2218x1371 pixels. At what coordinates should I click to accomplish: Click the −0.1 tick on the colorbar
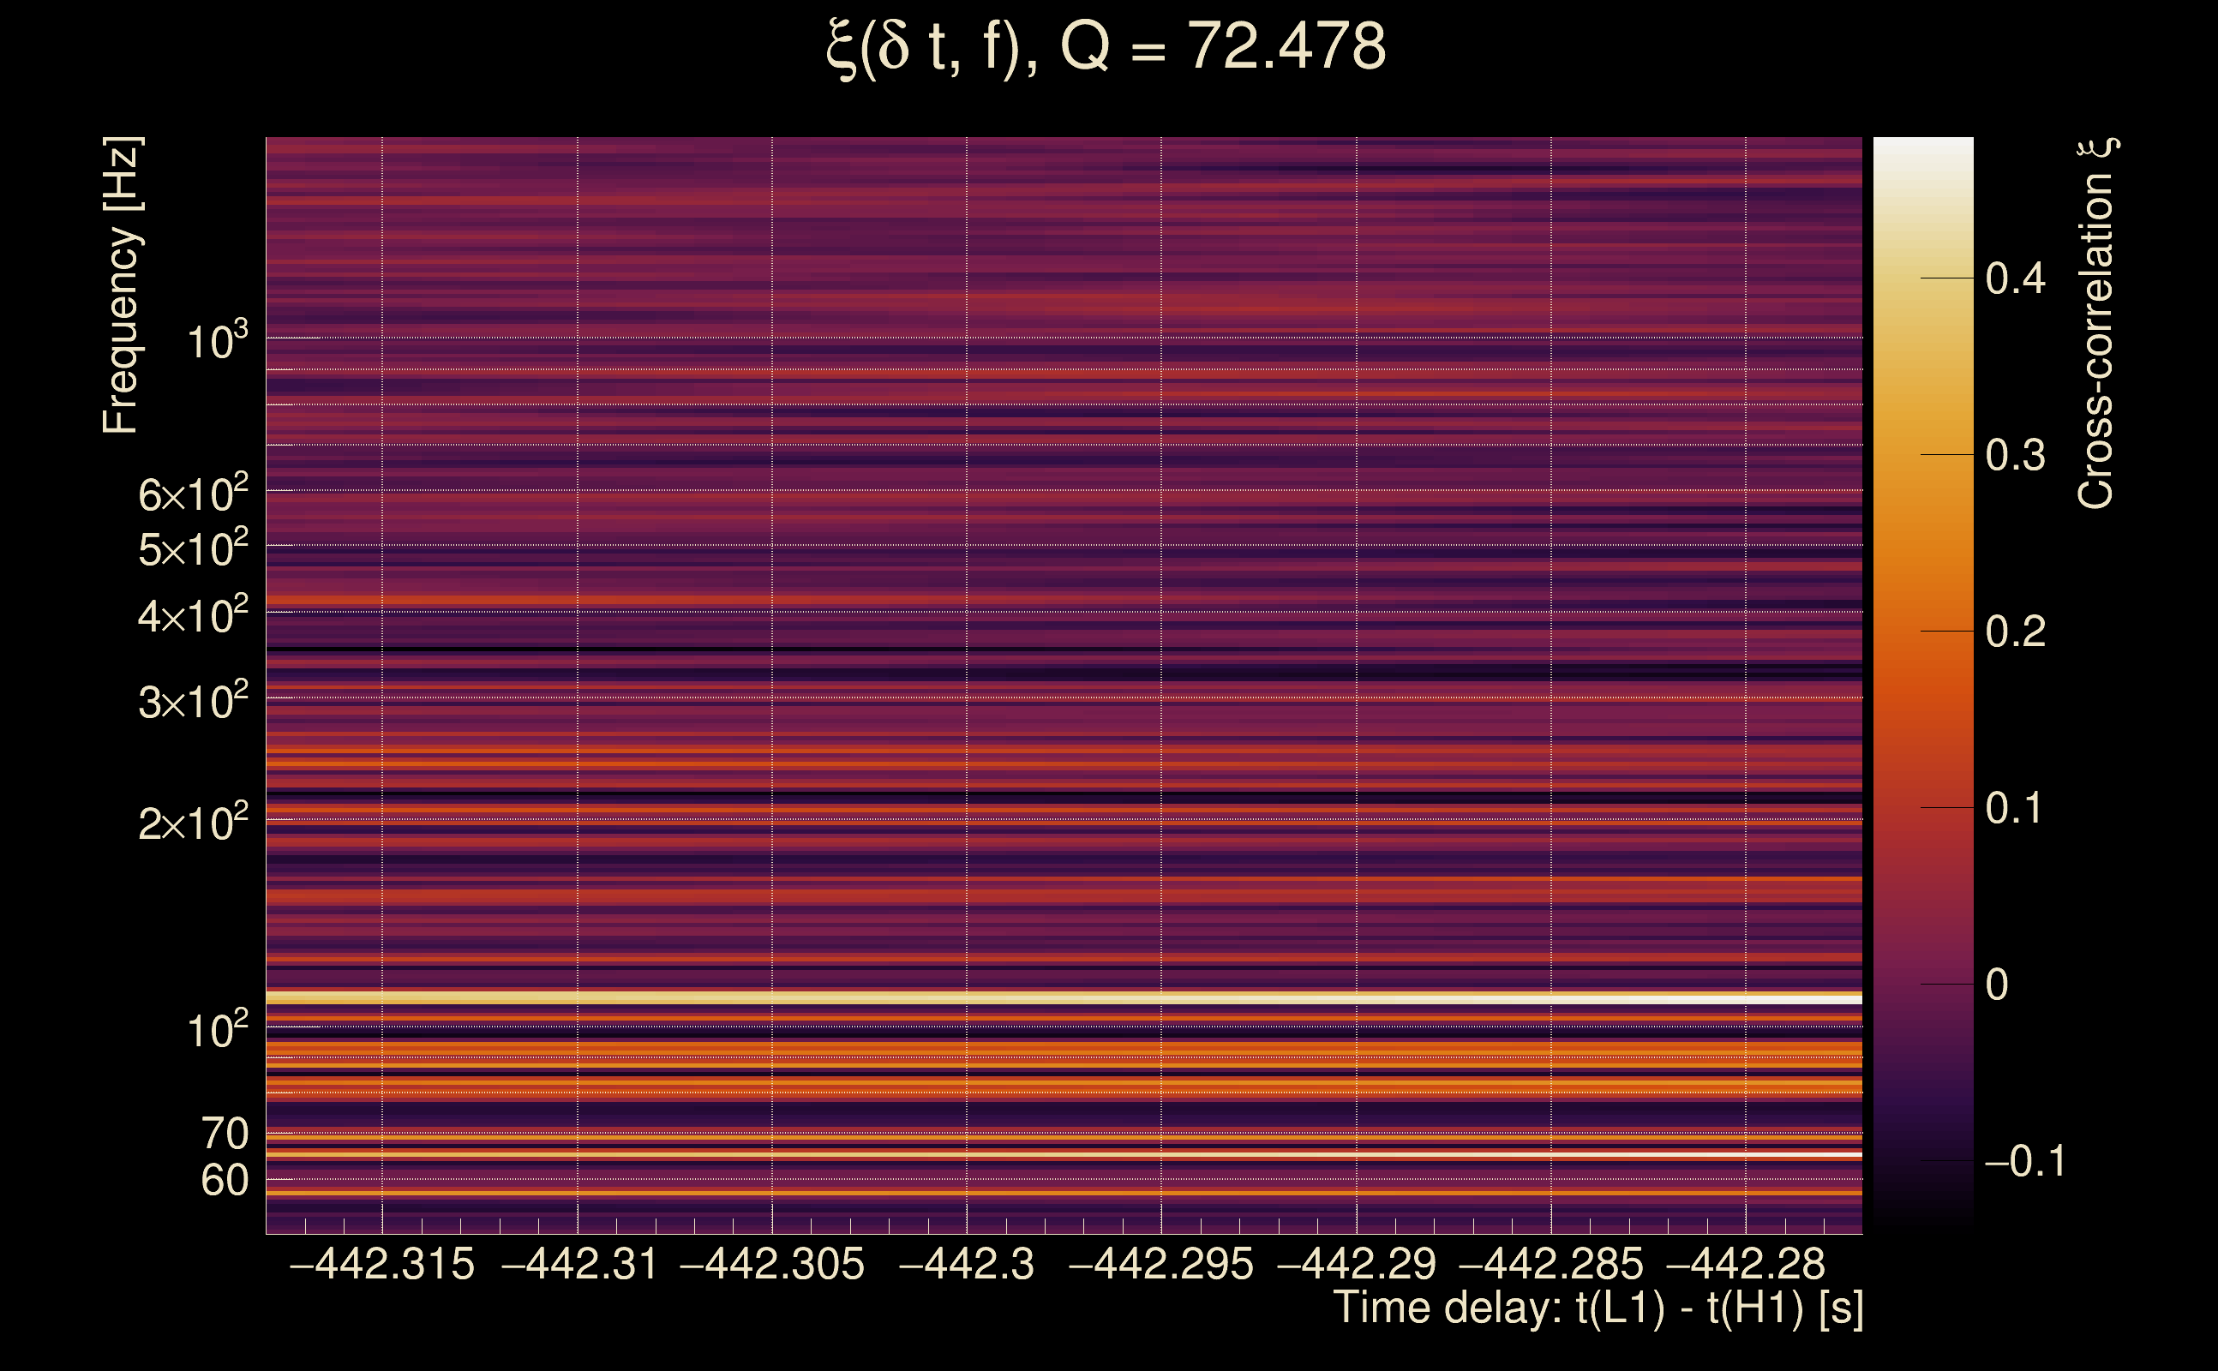[x=2024, y=1162]
